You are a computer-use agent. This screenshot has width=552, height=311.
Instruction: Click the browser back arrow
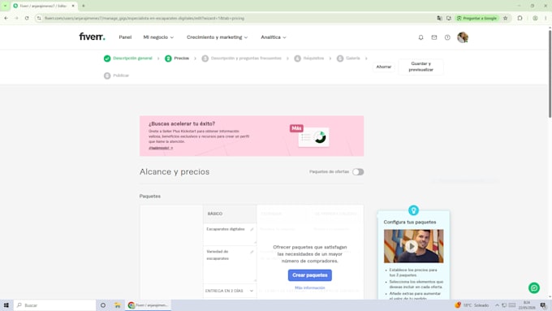6,18
